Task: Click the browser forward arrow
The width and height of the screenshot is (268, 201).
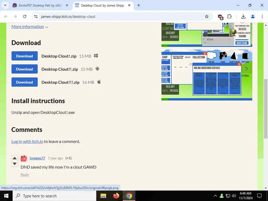Action: 15,16
